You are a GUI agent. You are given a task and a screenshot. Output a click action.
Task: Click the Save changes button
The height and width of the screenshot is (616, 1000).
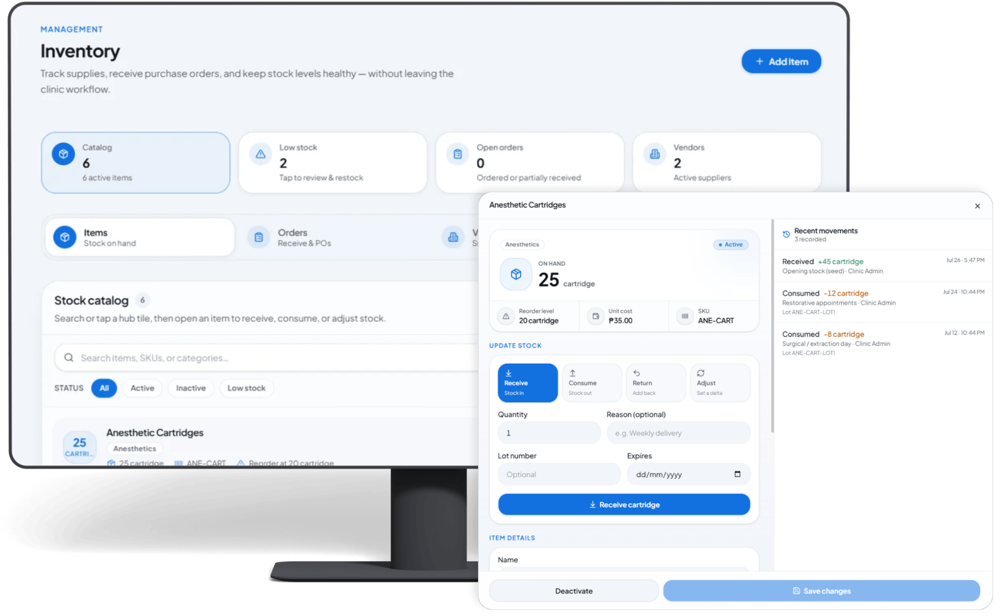tap(821, 591)
